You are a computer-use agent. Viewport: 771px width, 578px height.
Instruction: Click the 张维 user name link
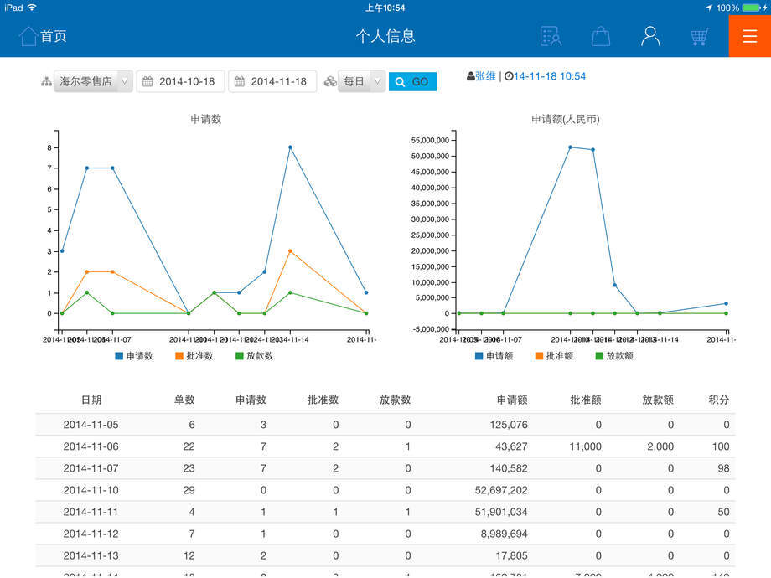click(x=485, y=76)
